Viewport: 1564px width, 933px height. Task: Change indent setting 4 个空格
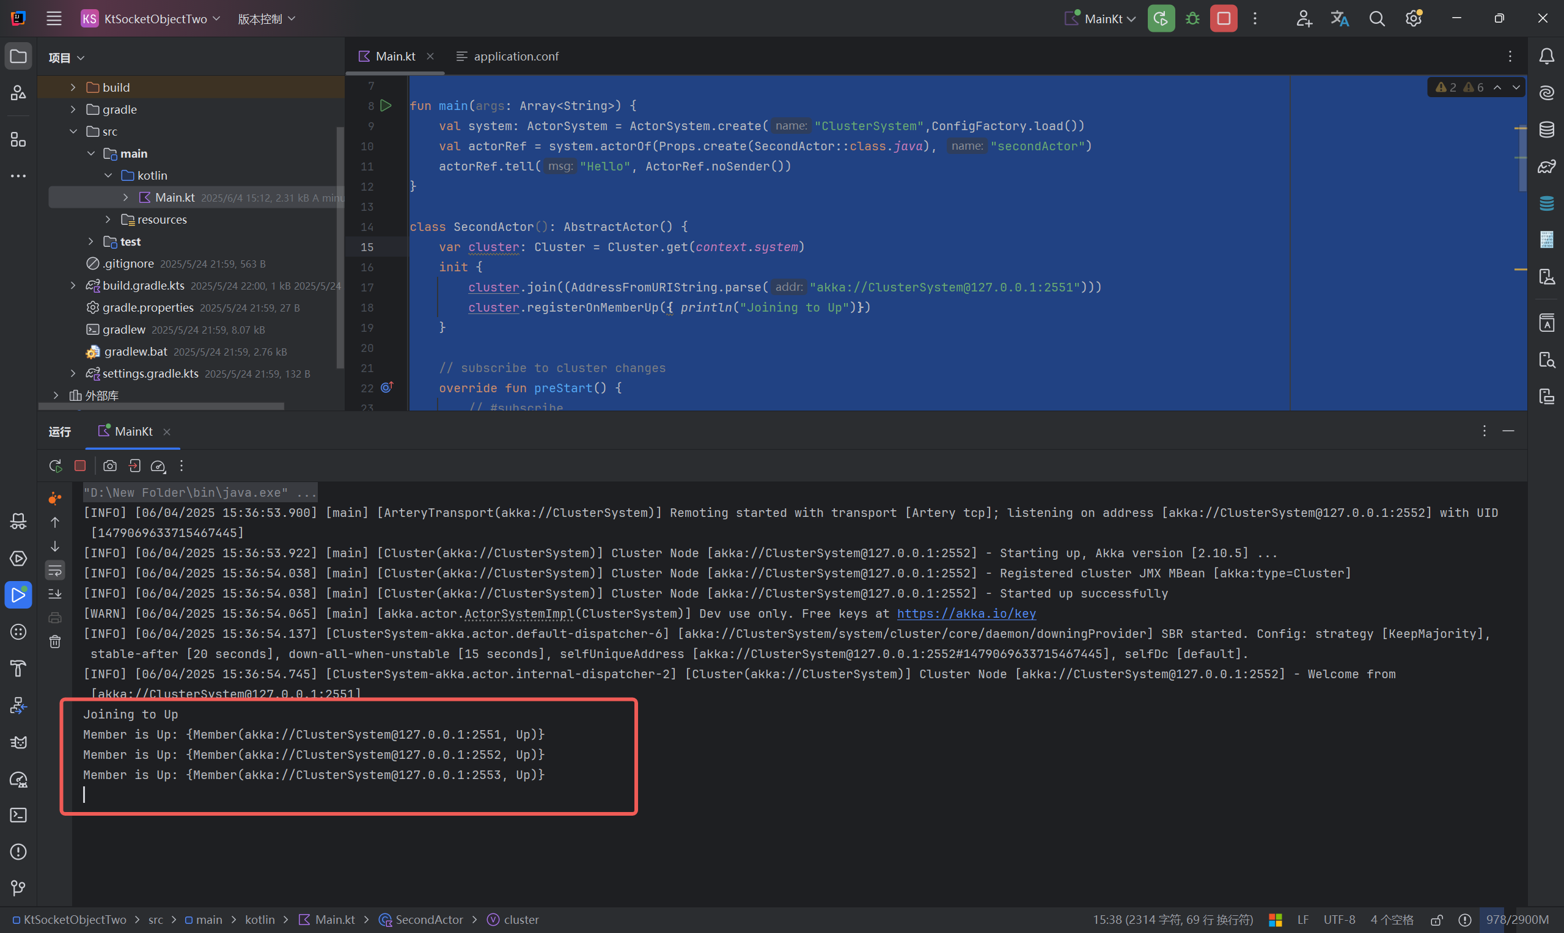[x=1392, y=920]
